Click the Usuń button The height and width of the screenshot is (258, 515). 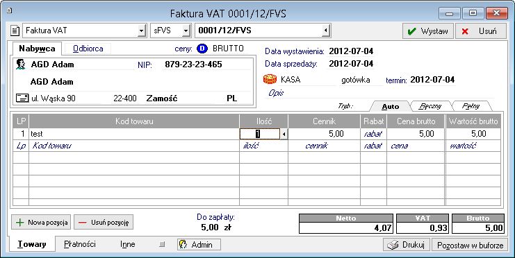coord(480,31)
